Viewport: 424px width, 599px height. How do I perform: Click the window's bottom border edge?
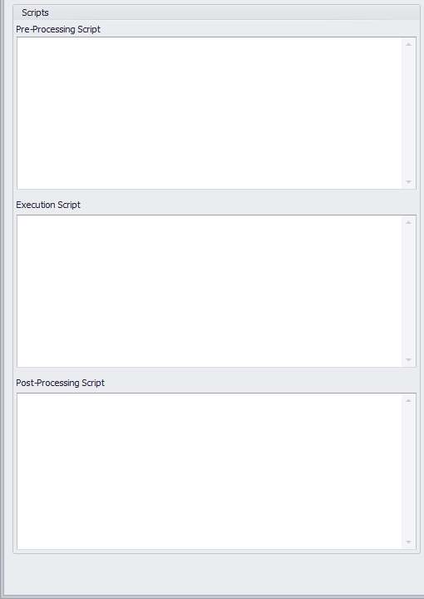point(212,597)
